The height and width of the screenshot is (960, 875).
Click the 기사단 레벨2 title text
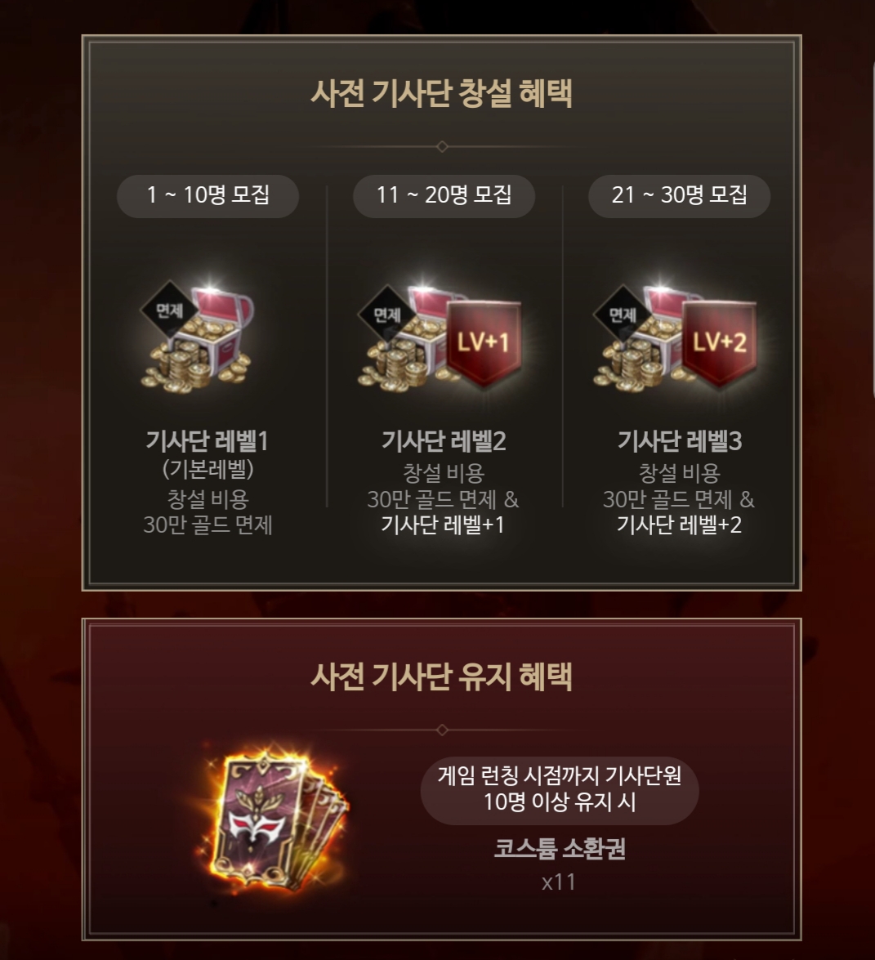(x=444, y=441)
